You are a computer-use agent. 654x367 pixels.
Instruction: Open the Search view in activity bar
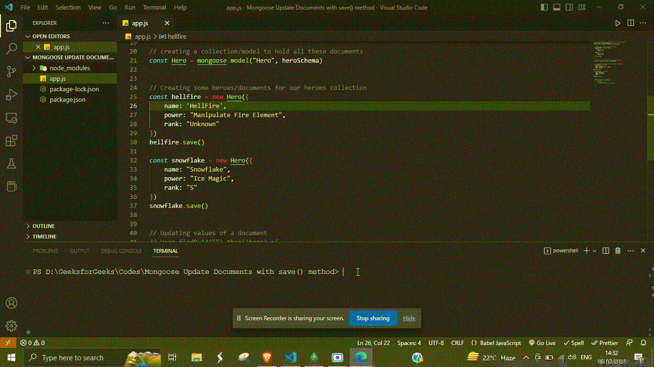[x=11, y=48]
